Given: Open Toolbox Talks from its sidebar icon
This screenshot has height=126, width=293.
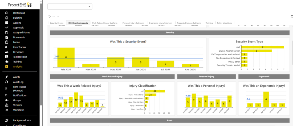Looking at the screenshot, I should click(7, 57).
